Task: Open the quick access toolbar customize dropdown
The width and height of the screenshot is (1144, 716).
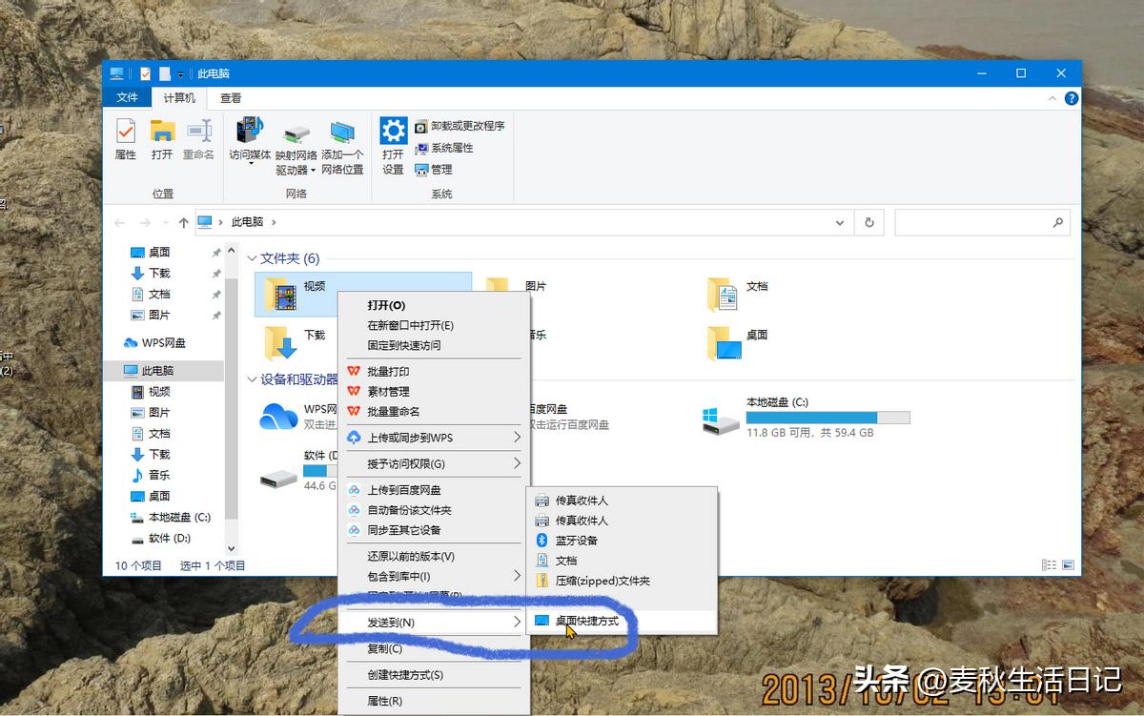Action: [x=182, y=72]
